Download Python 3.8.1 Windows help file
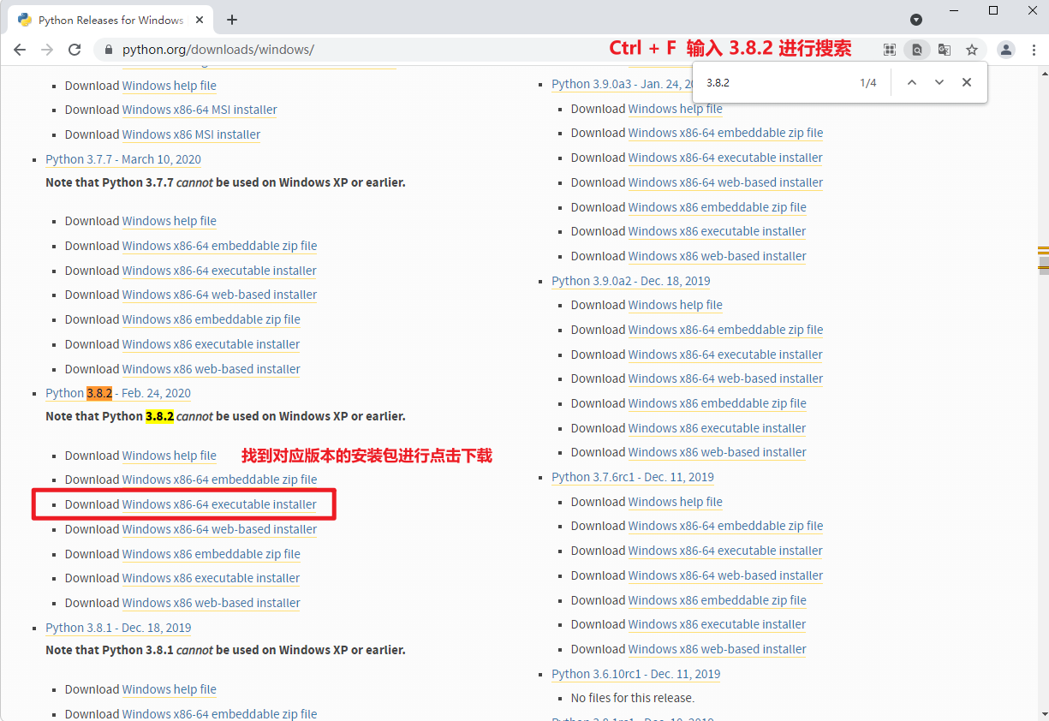 pos(170,689)
